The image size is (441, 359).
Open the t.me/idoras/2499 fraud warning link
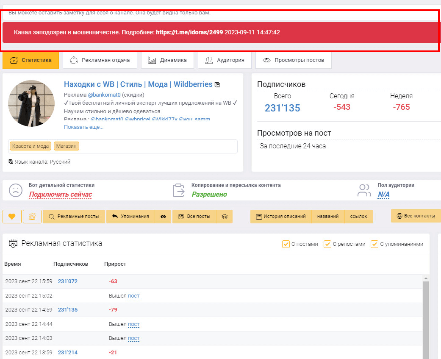189,32
